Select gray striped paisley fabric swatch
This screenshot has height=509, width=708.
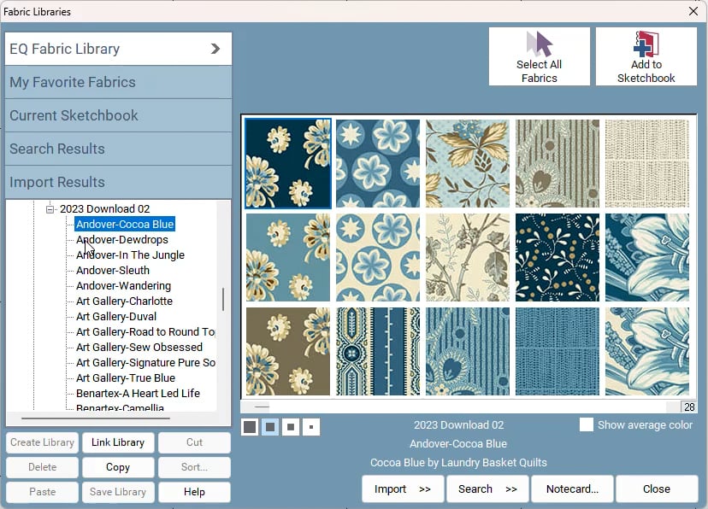(558, 163)
